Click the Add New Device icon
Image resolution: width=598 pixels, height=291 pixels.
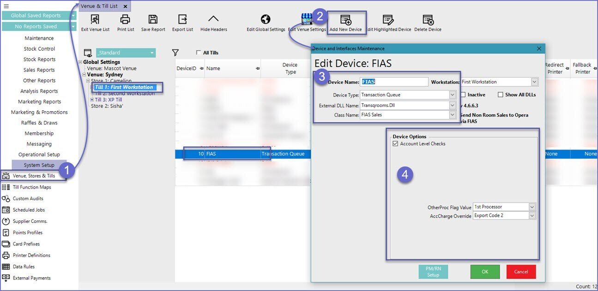pyautogui.click(x=345, y=19)
